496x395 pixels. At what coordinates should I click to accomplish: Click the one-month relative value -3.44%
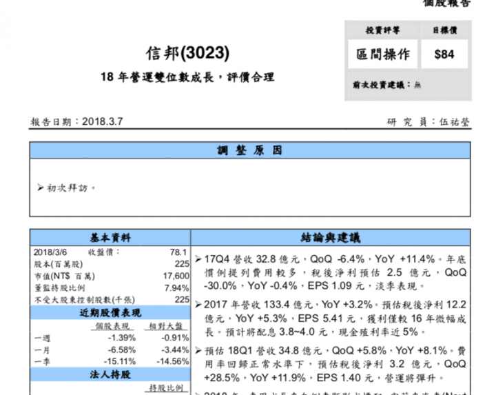pos(175,350)
